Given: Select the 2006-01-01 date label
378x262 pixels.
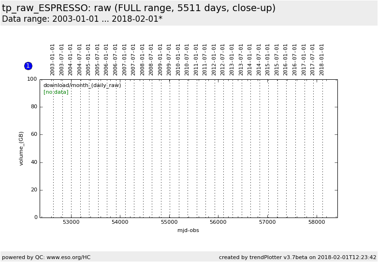Looking at the screenshot, I should point(106,59).
